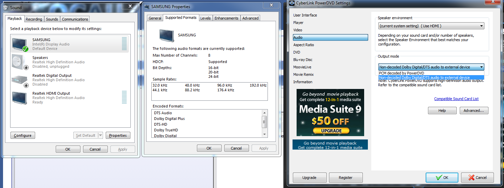
Task: Open MoovieLive settings
Action: click(x=302, y=67)
